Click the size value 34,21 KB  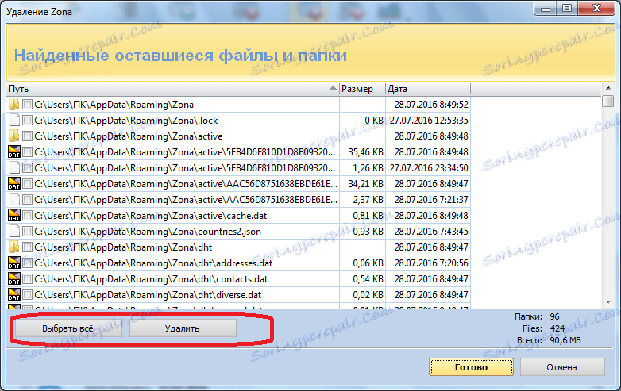coord(365,183)
